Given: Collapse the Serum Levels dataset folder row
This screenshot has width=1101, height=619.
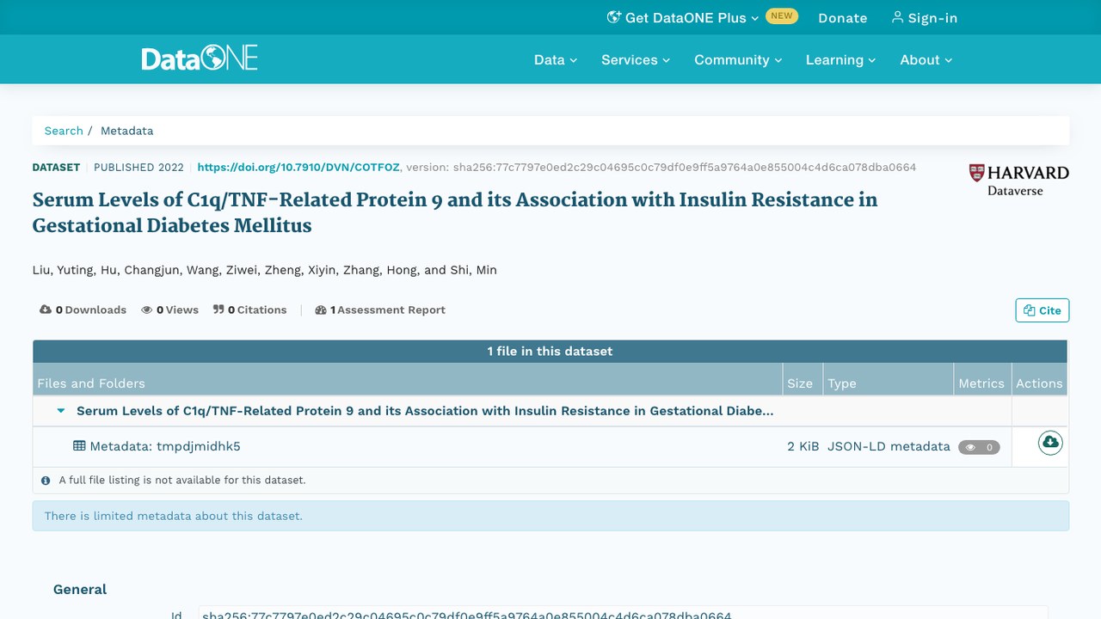Looking at the screenshot, I should [61, 411].
